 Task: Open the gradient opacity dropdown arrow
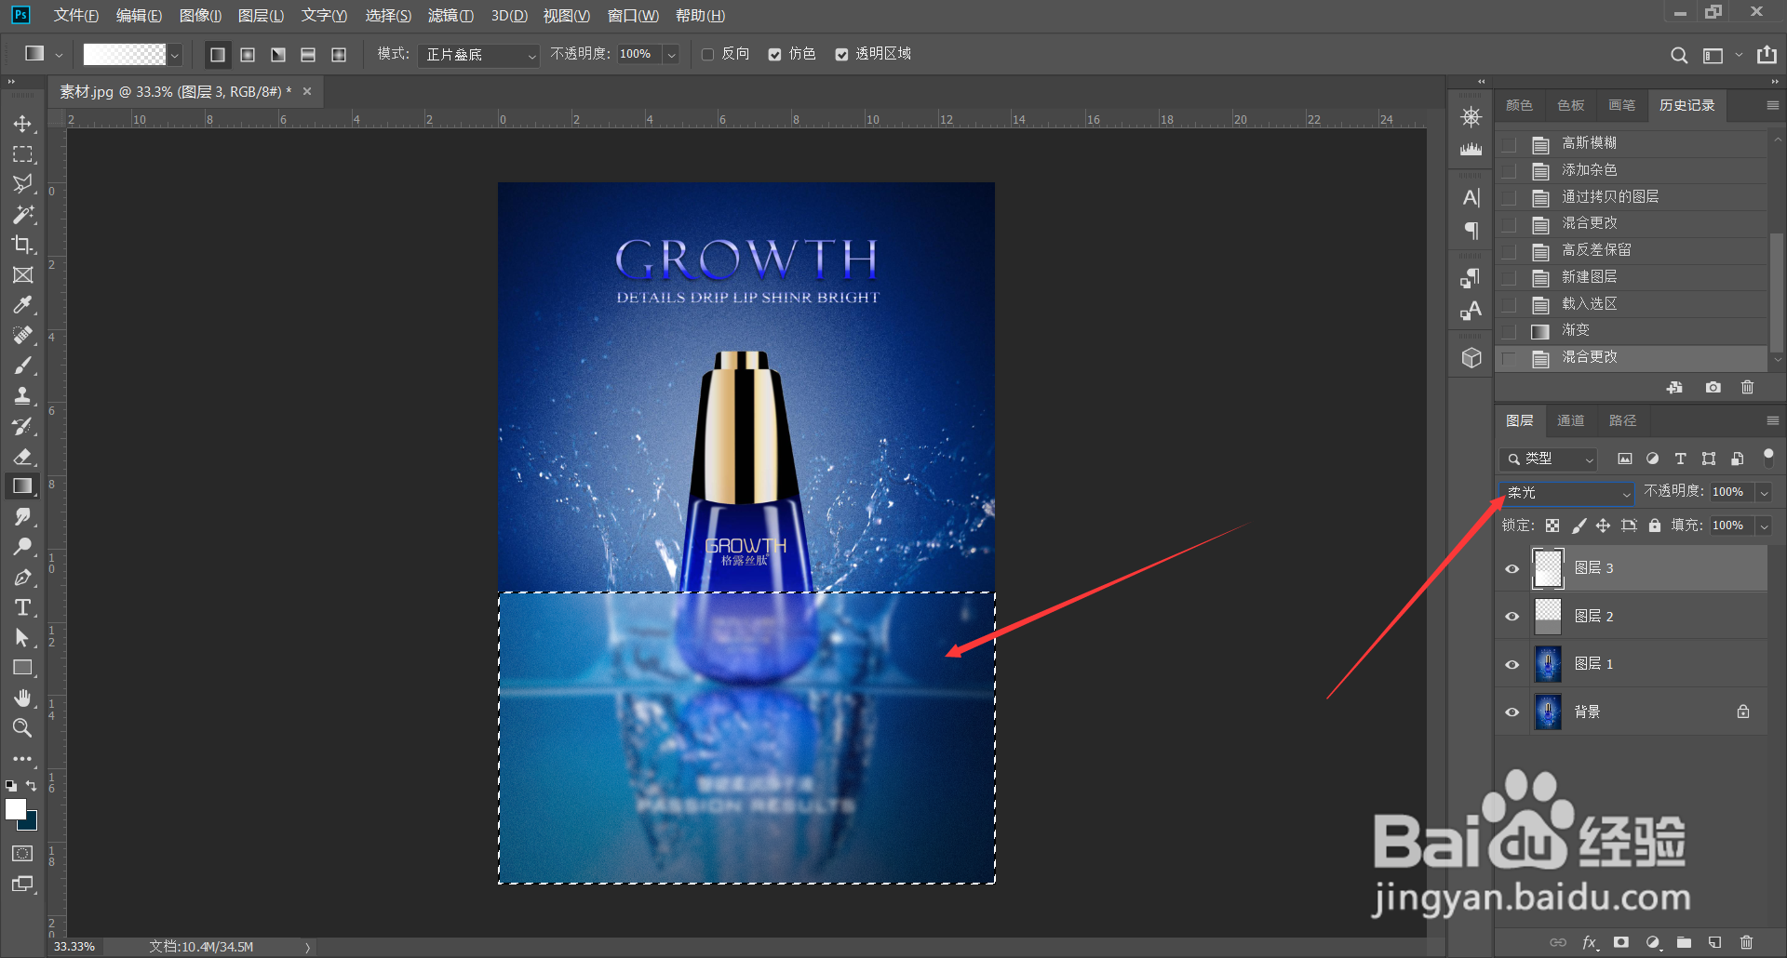(x=671, y=55)
